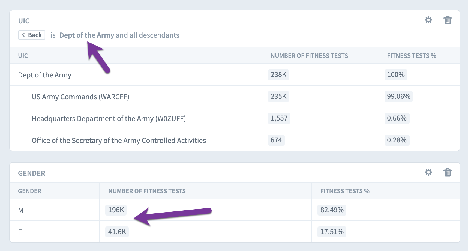Sort by GENDER column header
Viewport: 468px width, 251px height.
pyautogui.click(x=30, y=191)
